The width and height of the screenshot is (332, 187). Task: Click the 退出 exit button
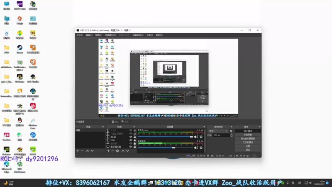[248, 150]
